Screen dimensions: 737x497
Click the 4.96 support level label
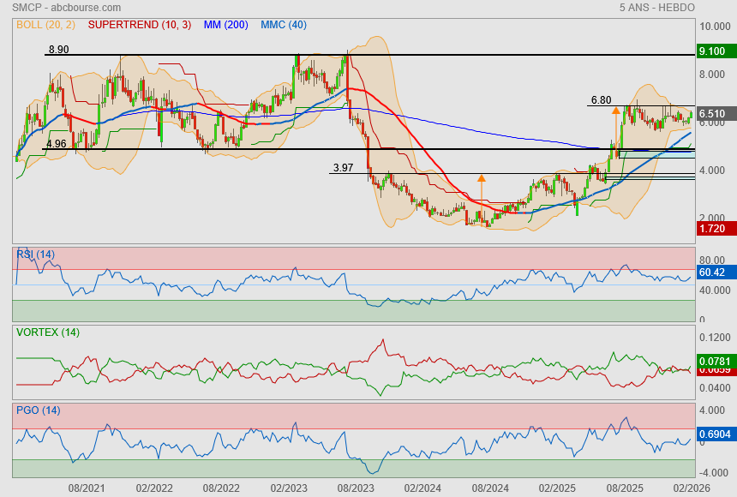point(56,144)
